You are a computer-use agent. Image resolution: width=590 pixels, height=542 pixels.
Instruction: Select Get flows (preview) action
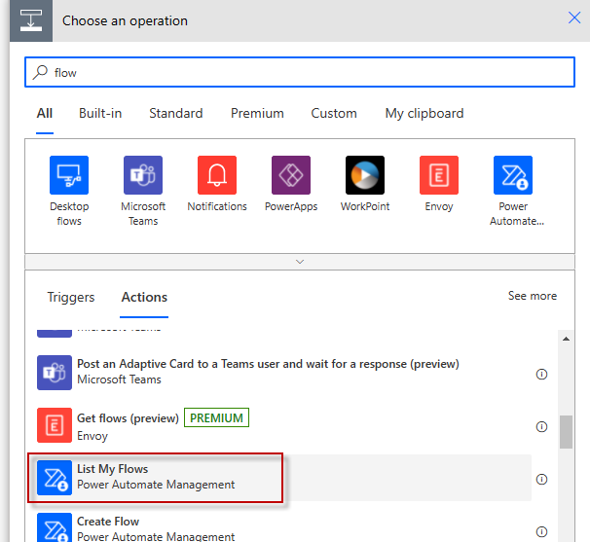pyautogui.click(x=280, y=425)
